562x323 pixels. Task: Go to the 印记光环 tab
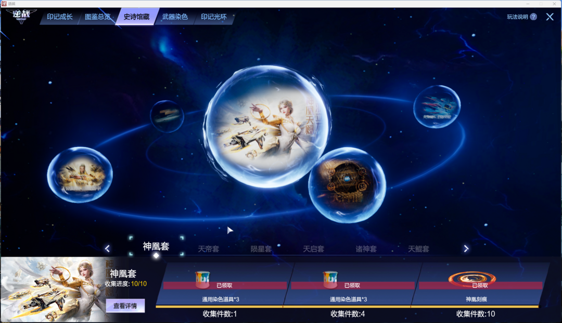coord(214,17)
